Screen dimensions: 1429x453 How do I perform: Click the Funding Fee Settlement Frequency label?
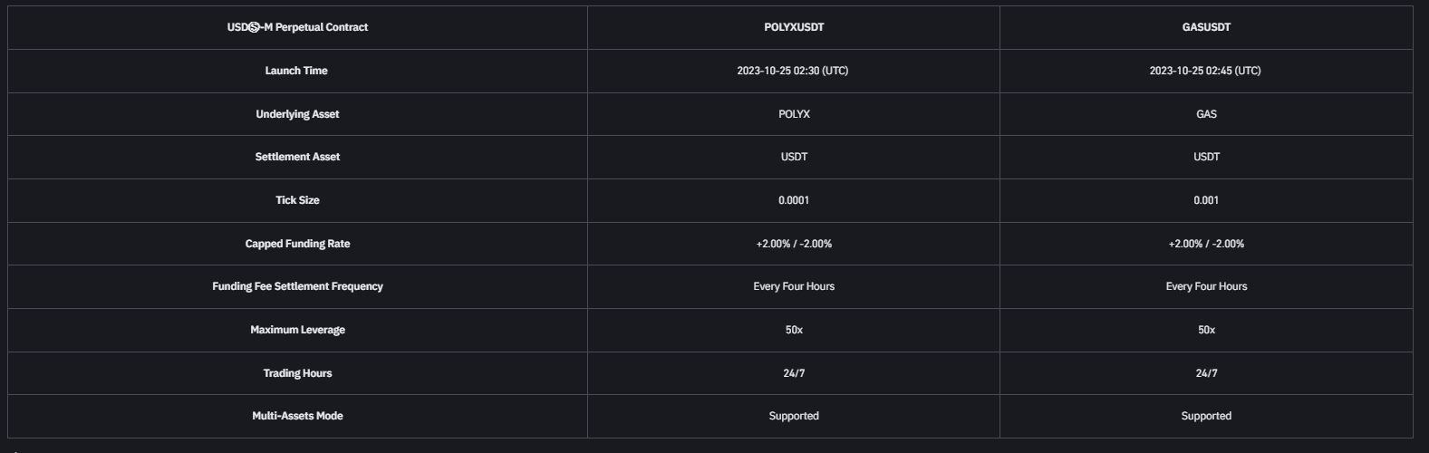[x=297, y=286]
